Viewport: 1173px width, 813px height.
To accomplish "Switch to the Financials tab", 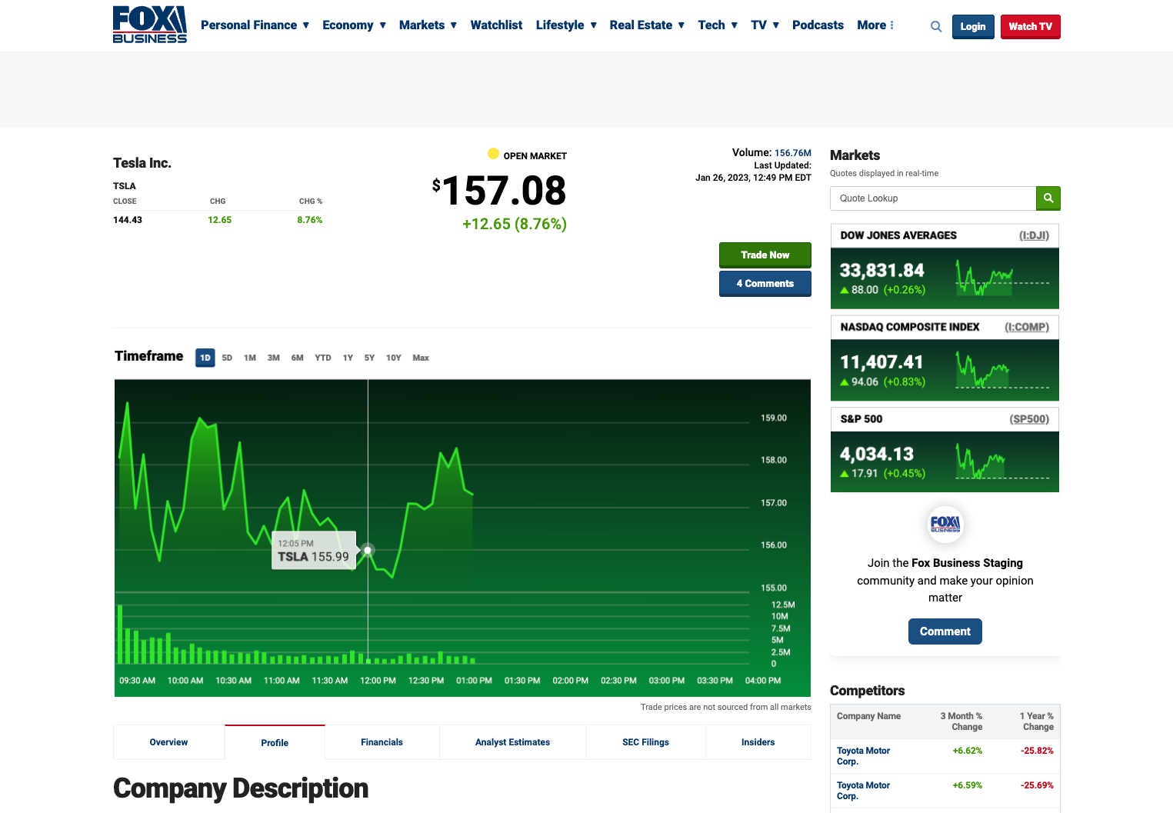I will coord(382,742).
